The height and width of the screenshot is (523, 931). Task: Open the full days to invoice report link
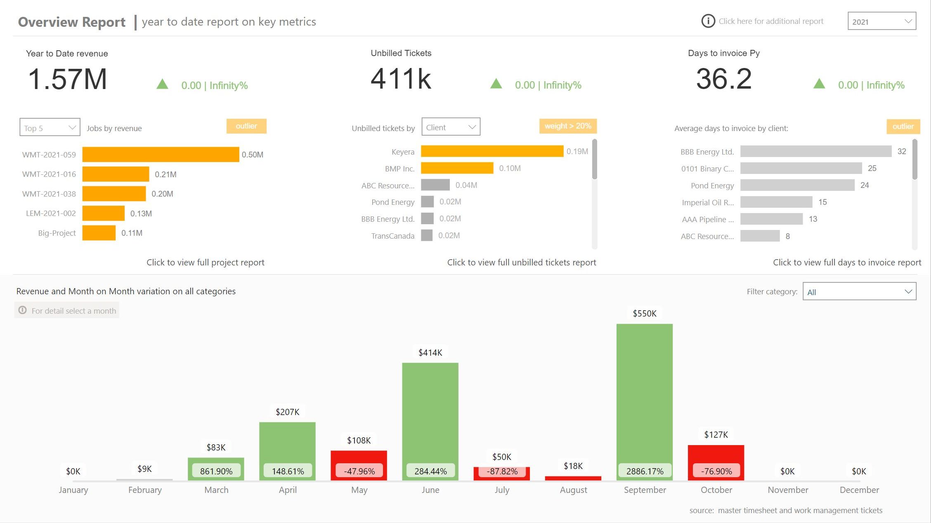pyautogui.click(x=847, y=263)
